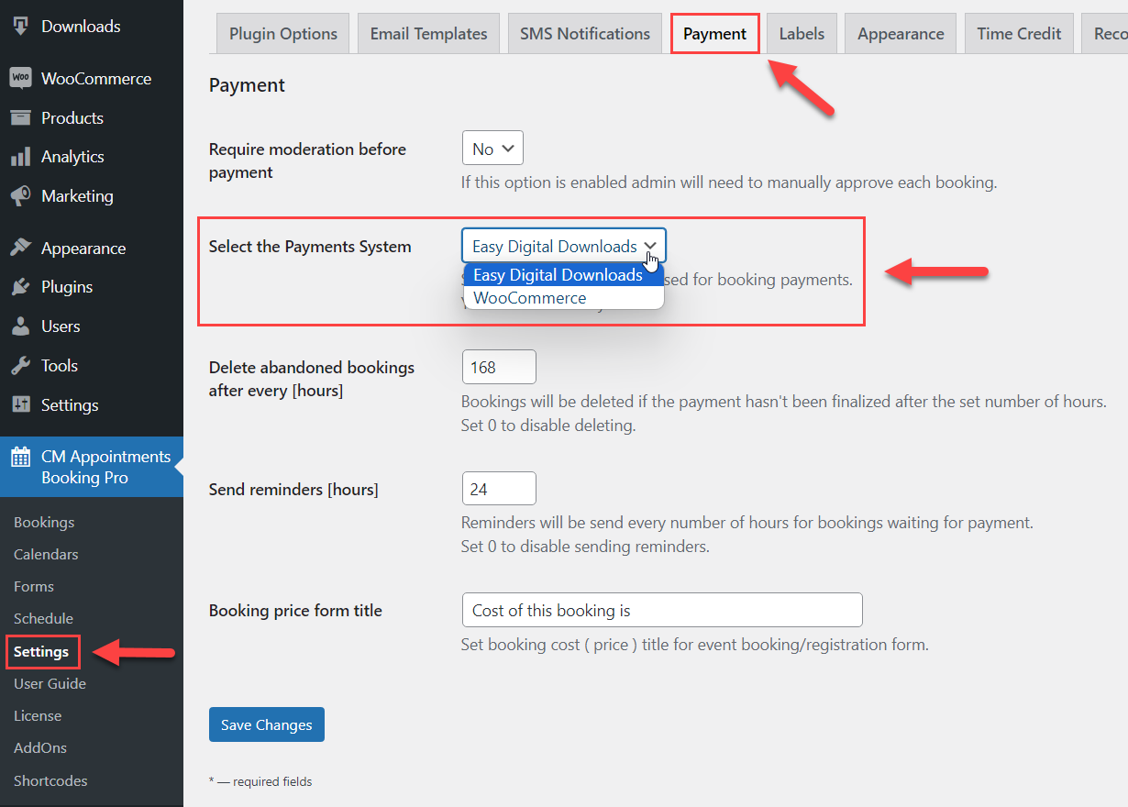Choose WooCommerce option in payments list
The height and width of the screenshot is (807, 1128).
(x=563, y=298)
